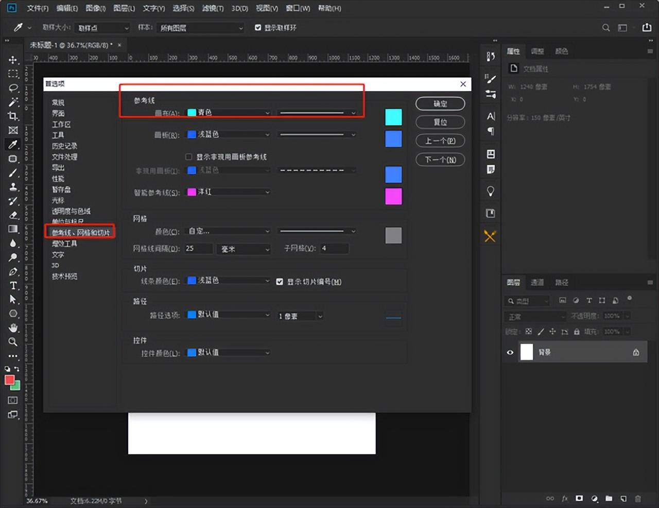659x508 pixels.
Task: Select the Crop tool
Action: tap(13, 116)
